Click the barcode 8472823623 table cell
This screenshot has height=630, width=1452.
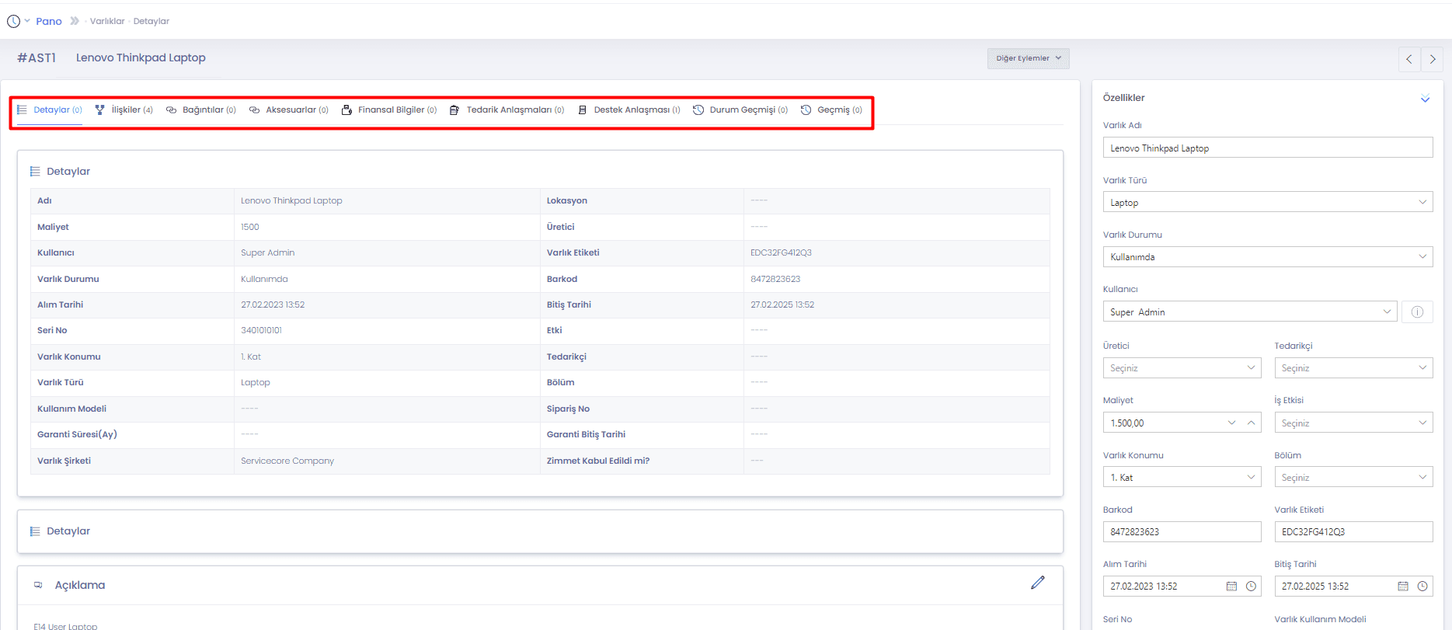(x=775, y=279)
